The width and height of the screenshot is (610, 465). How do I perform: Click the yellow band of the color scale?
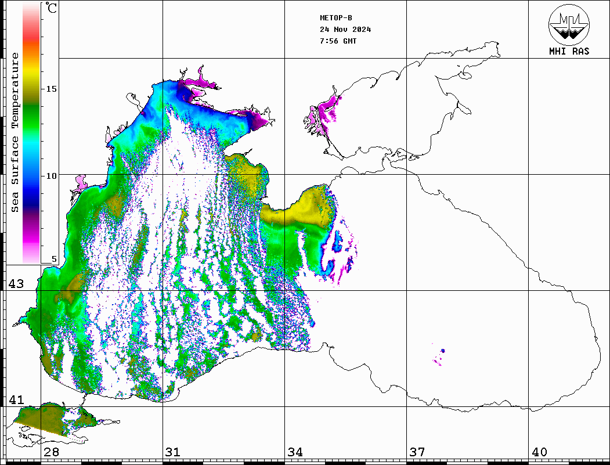click(x=31, y=73)
